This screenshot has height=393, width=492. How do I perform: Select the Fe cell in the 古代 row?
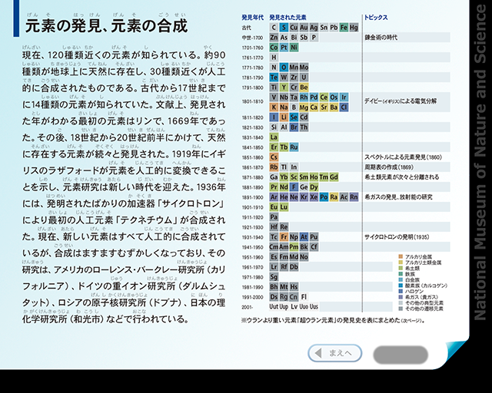click(x=344, y=28)
